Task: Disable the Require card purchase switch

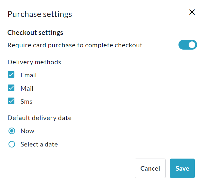Action: coord(188,45)
